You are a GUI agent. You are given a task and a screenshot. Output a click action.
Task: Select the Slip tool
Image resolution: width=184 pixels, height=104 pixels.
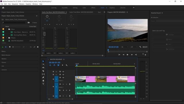(x=43, y=74)
